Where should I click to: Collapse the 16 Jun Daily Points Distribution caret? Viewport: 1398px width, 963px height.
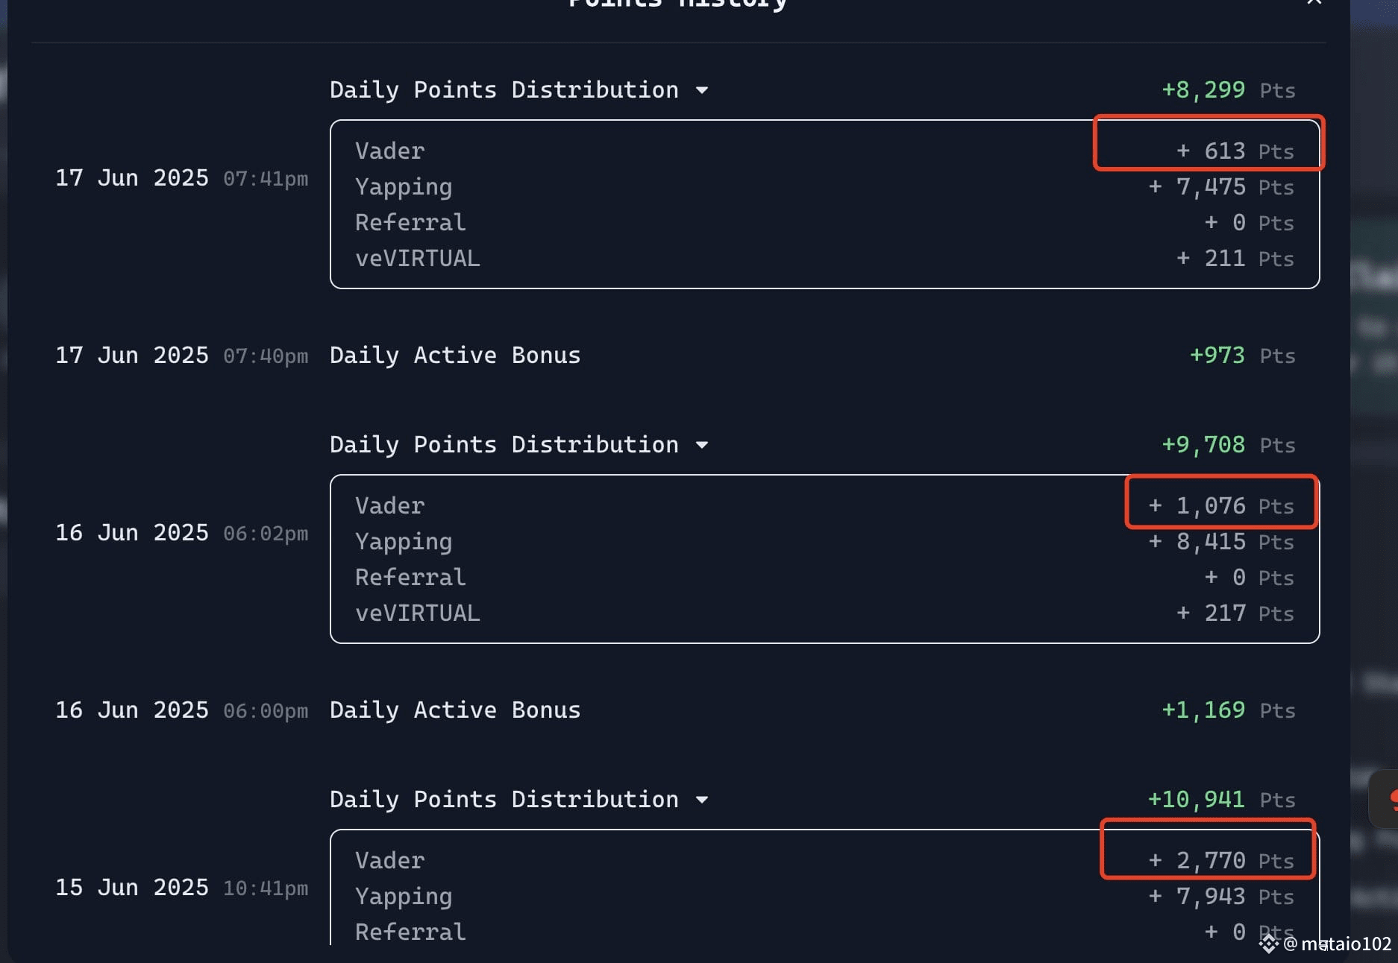[701, 445]
